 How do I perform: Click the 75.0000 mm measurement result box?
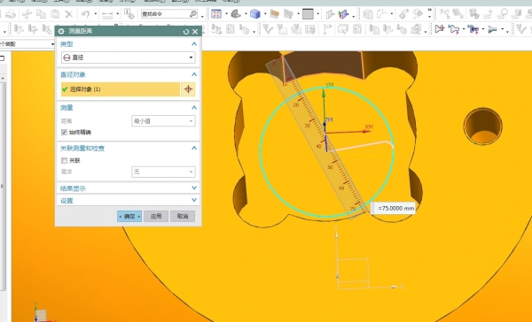point(393,208)
